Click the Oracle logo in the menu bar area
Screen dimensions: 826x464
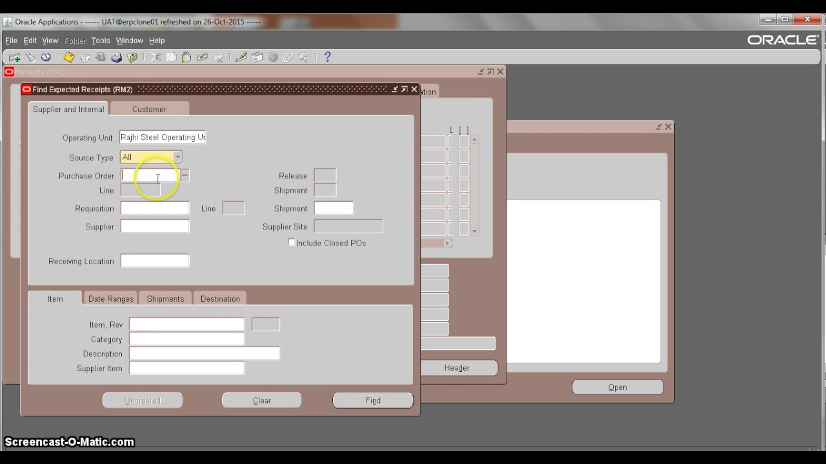(x=783, y=40)
